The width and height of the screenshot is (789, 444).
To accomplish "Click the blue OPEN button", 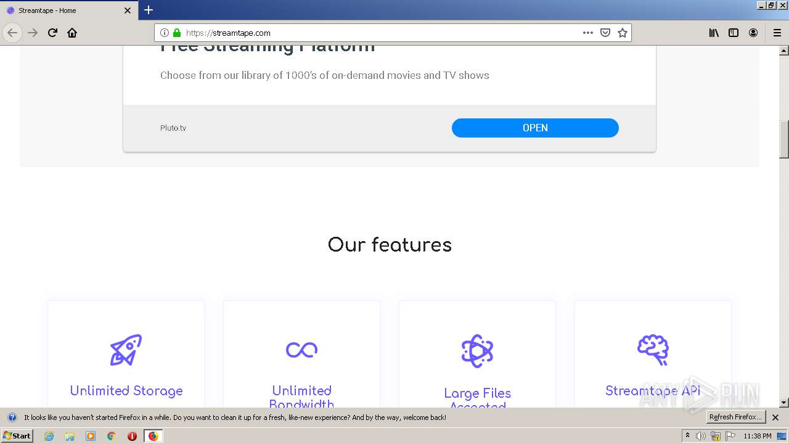I will tap(535, 128).
